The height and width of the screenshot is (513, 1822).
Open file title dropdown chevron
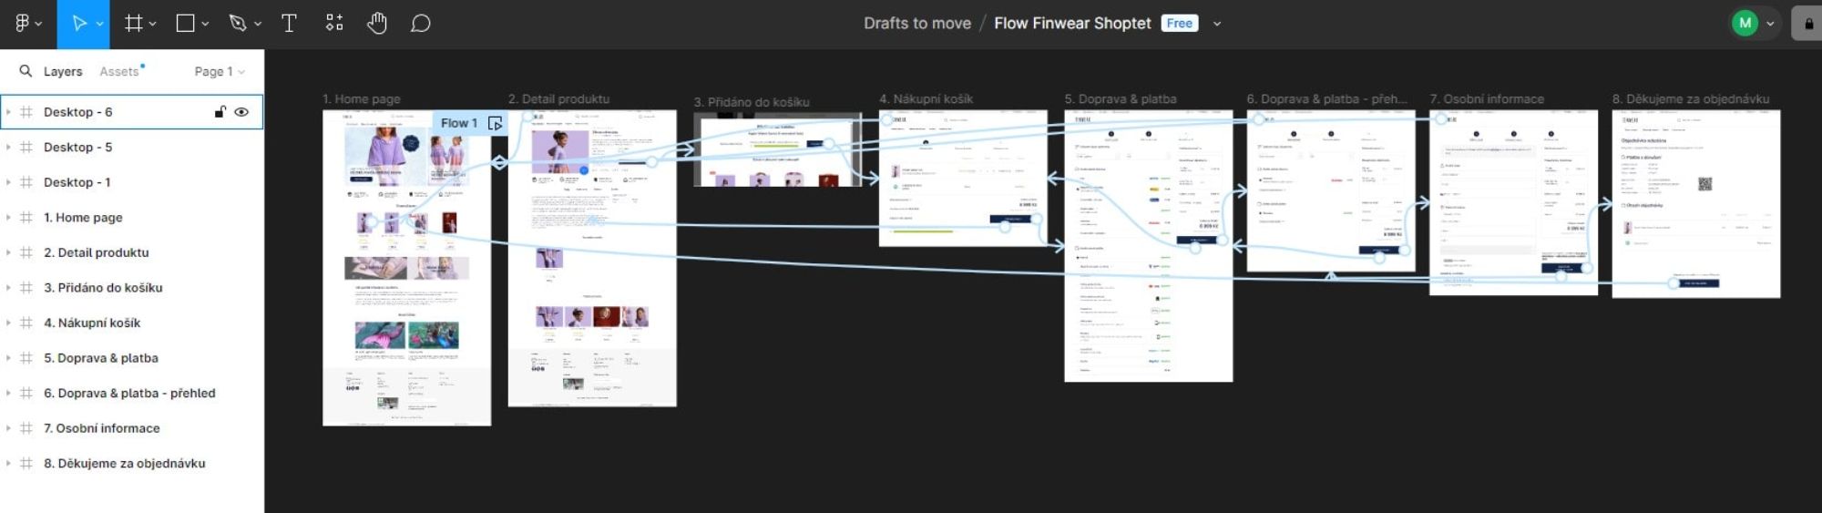(x=1216, y=25)
